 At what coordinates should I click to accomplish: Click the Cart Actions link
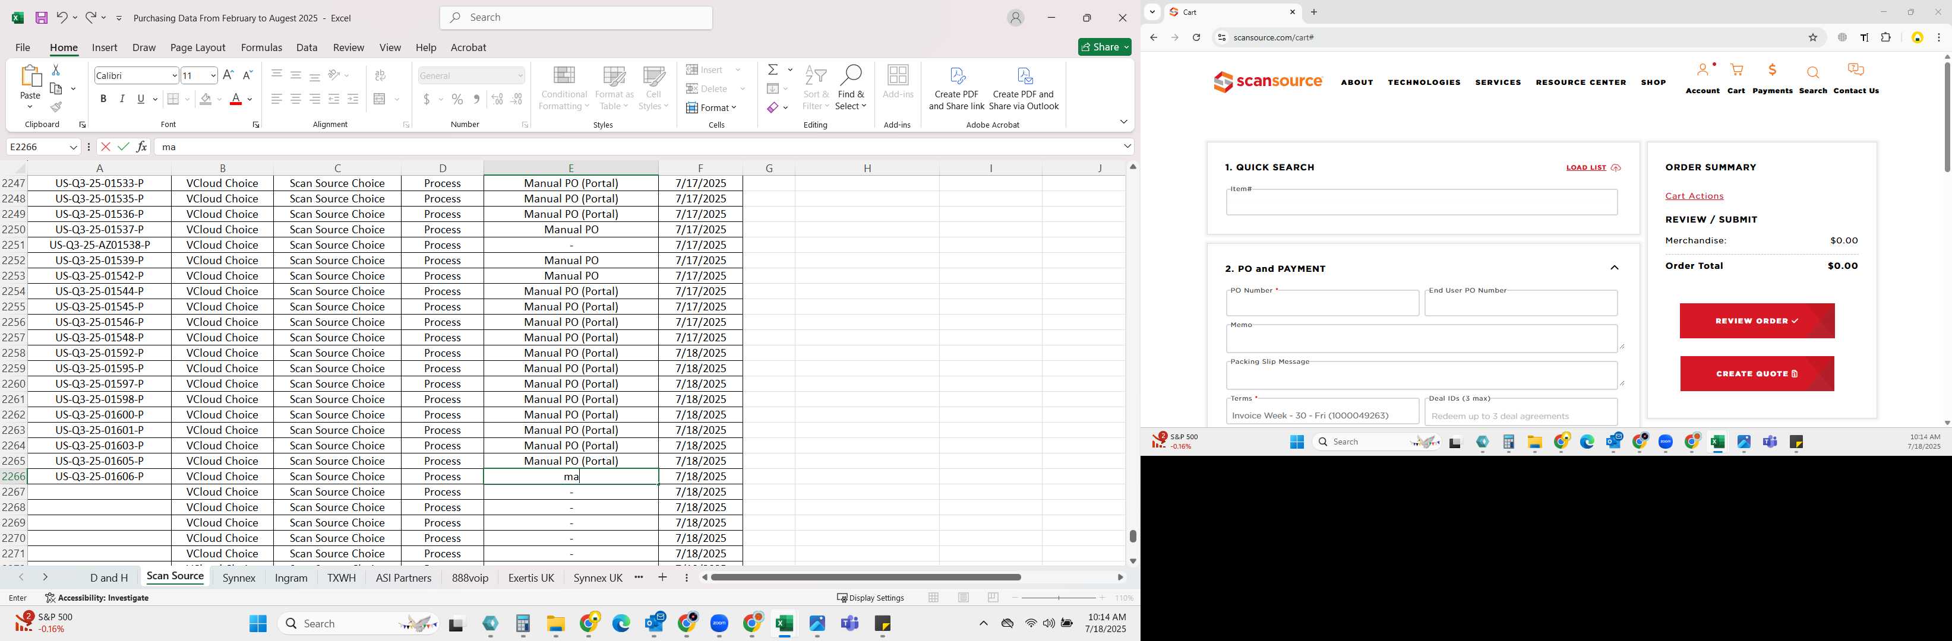tap(1694, 196)
